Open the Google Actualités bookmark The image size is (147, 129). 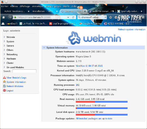pyautogui.click(x=90, y=24)
